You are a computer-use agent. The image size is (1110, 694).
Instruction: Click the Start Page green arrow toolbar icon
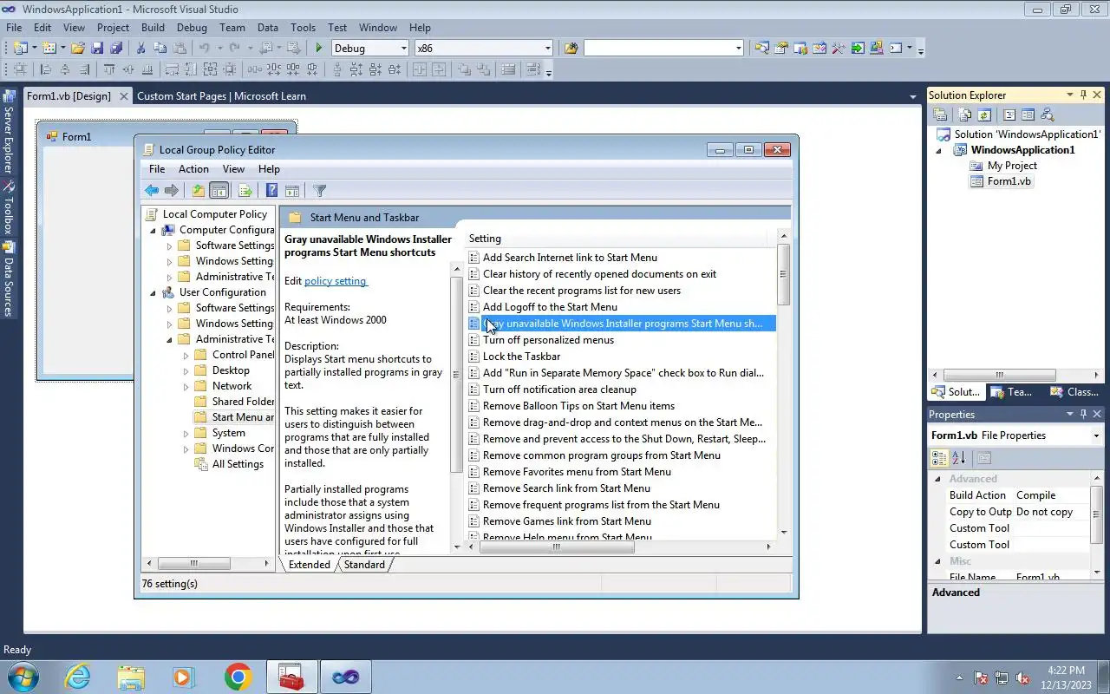point(858,49)
